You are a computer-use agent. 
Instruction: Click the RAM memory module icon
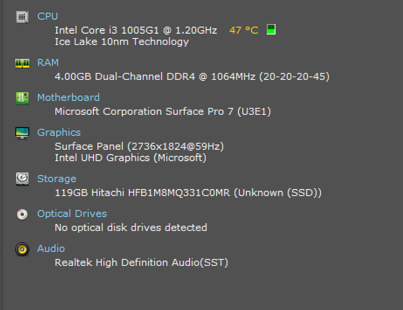coord(22,62)
